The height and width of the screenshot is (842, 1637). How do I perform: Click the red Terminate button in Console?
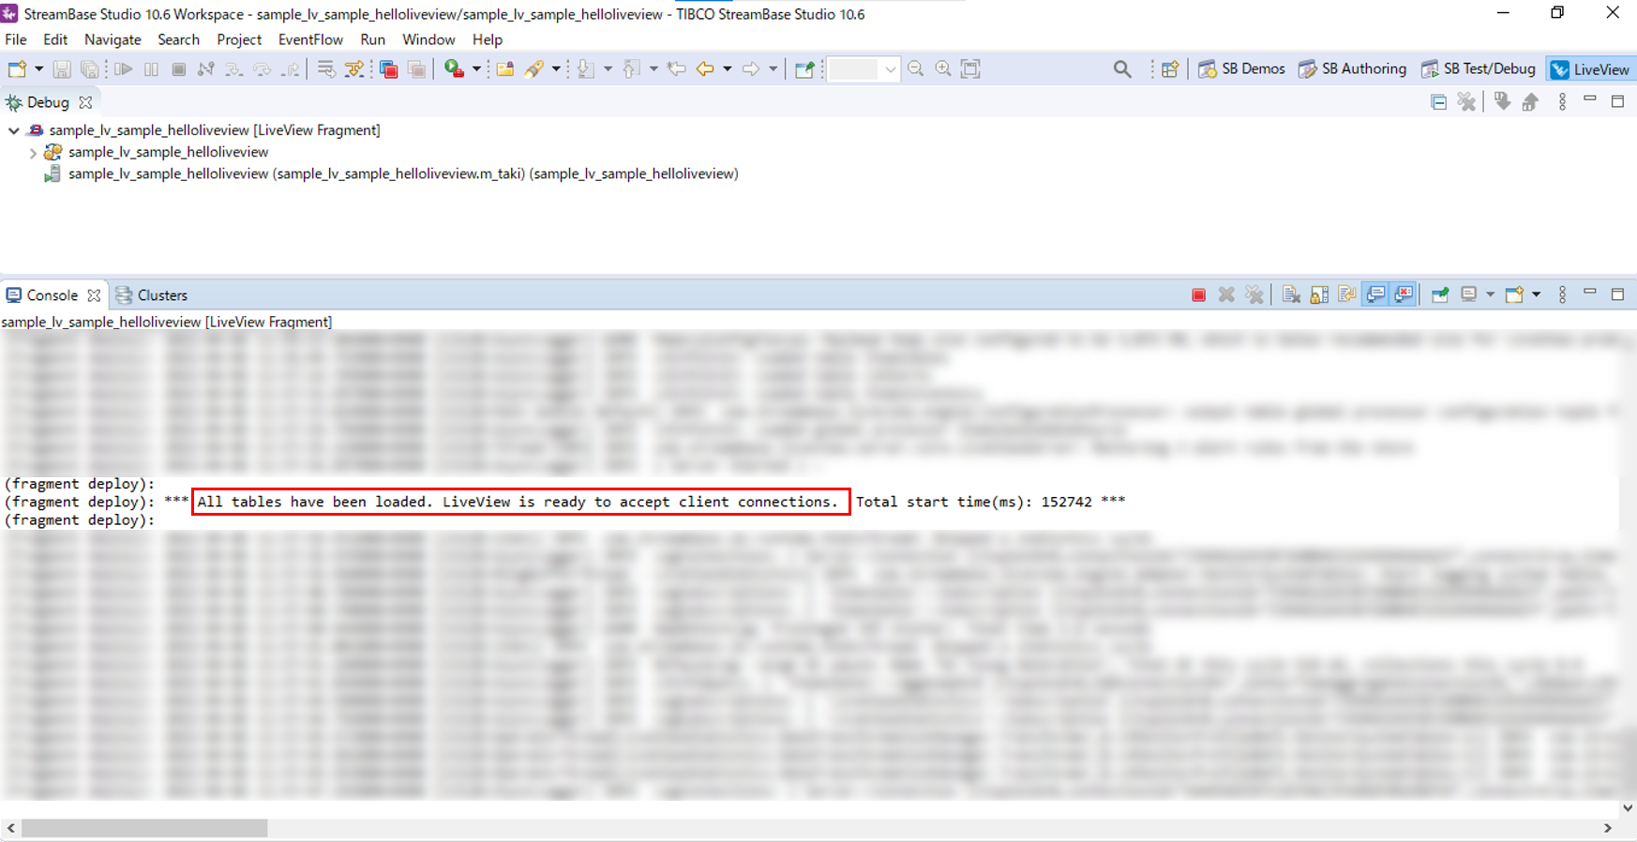(x=1198, y=295)
